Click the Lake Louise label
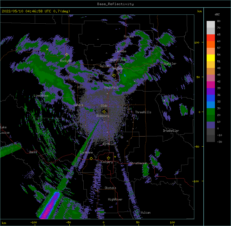Screen dimensions: 231x226 (5, 130)
